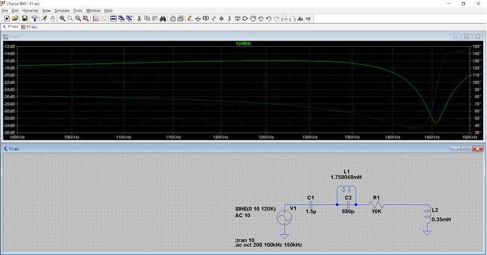Open the Window menu

[x=93, y=10]
